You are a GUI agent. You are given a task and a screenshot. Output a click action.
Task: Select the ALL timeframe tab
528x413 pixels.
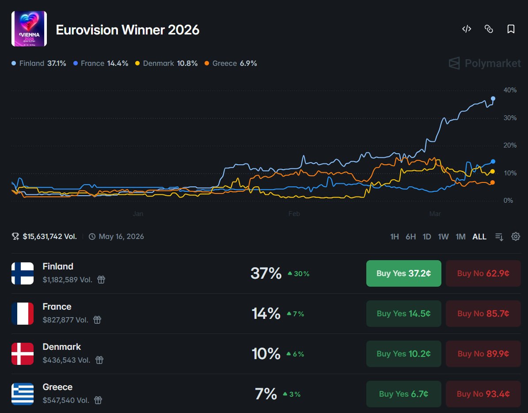[479, 237]
